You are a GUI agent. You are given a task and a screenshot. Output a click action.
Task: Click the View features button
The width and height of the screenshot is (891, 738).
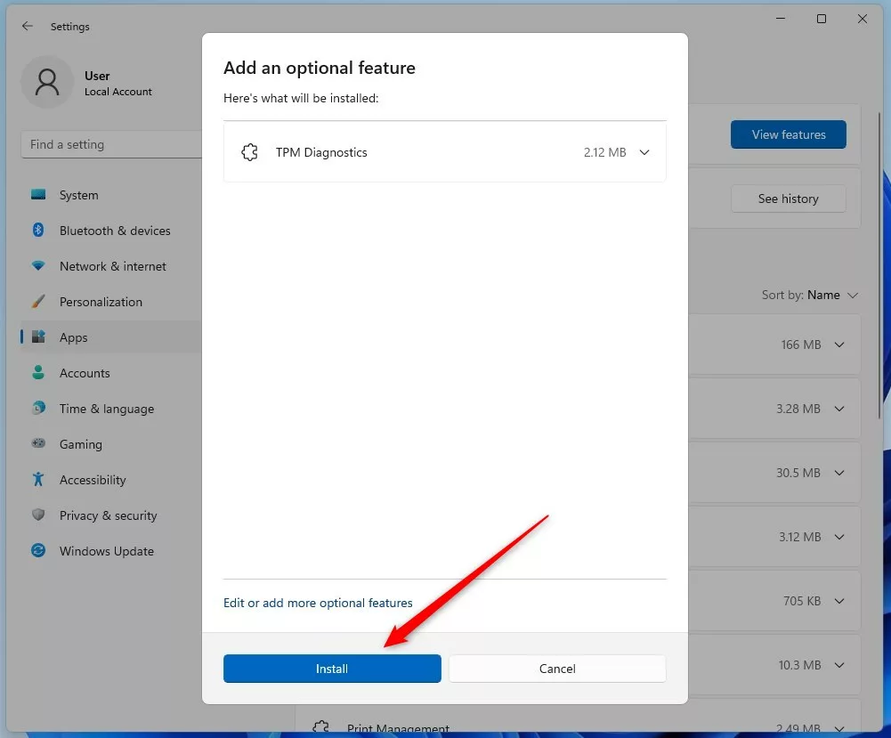pos(788,134)
